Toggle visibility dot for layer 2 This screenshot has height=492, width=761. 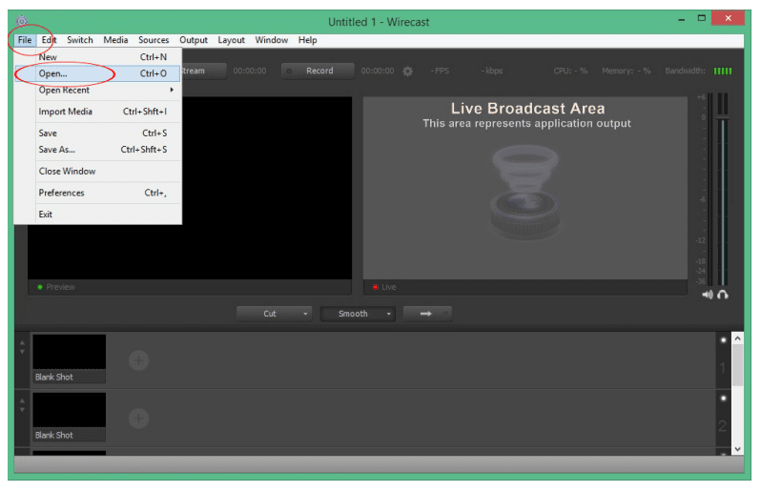pos(723,399)
